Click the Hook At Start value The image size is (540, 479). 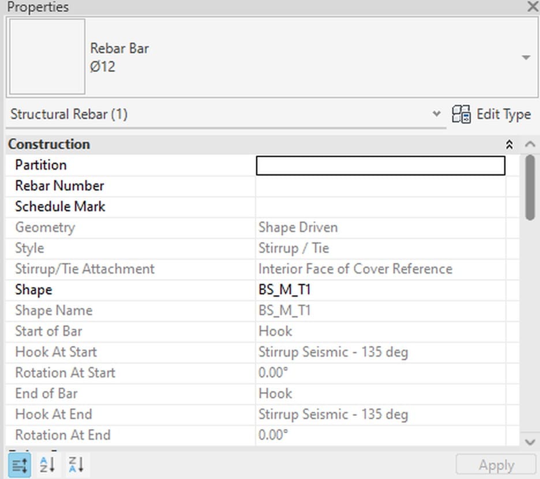[x=333, y=352]
